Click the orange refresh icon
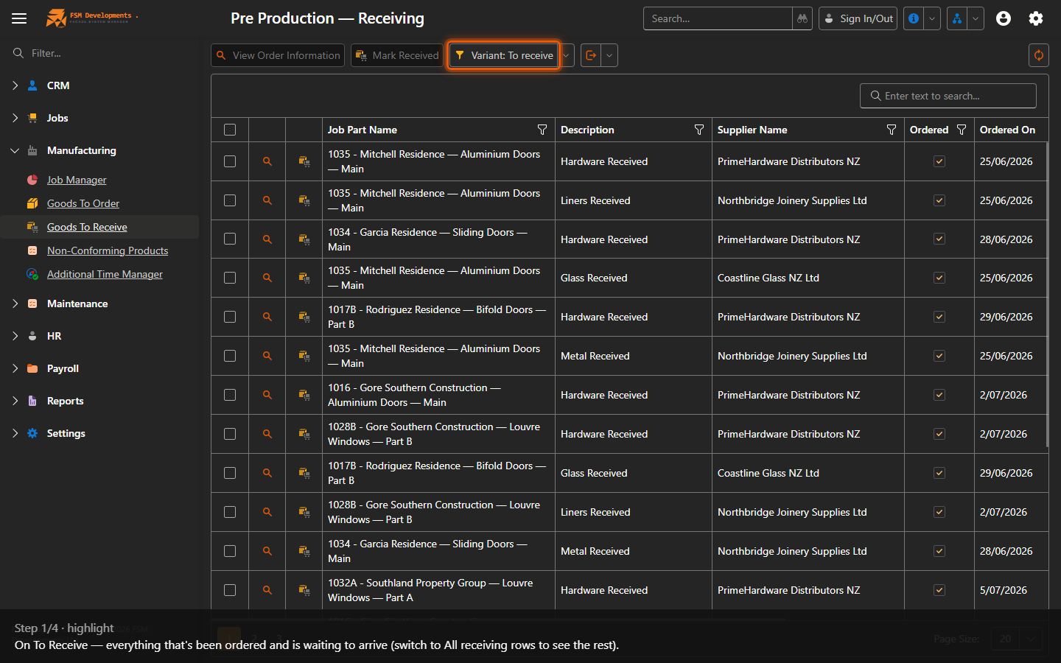The width and height of the screenshot is (1061, 663). tap(1039, 55)
